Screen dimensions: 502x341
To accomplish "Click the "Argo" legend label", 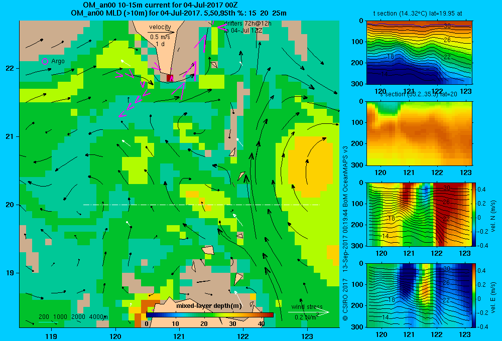I will (x=58, y=61).
